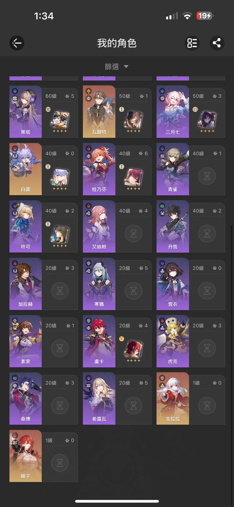Open 桂乃芬 character portrait
Viewport: 234px width, 507px height.
point(99,169)
